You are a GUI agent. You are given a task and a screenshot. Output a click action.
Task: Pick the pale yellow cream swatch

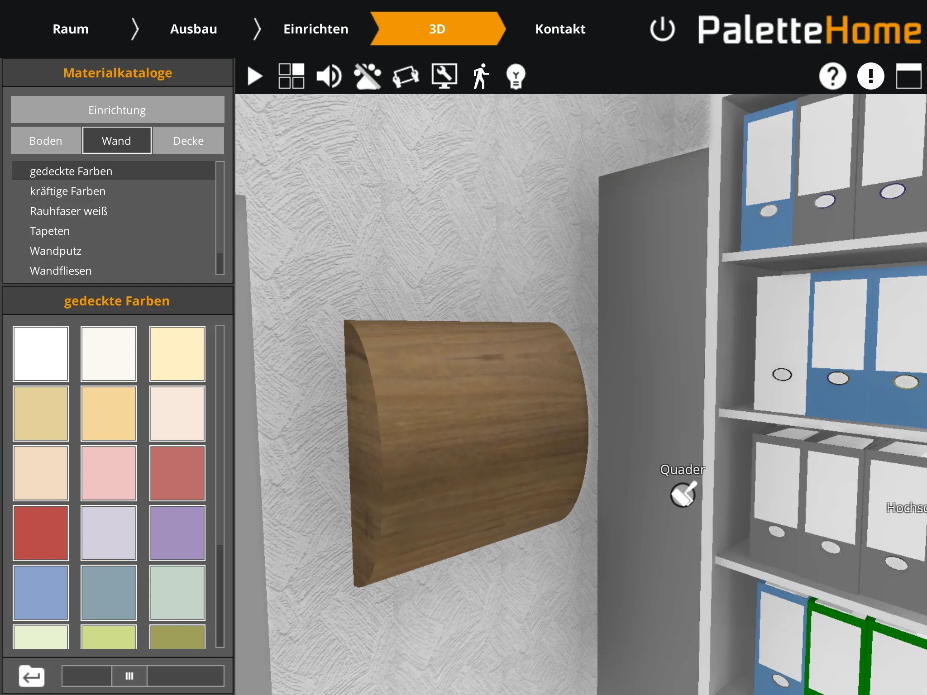tap(177, 354)
